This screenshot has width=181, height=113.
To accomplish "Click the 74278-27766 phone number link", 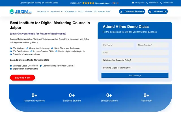I will [168, 3].
